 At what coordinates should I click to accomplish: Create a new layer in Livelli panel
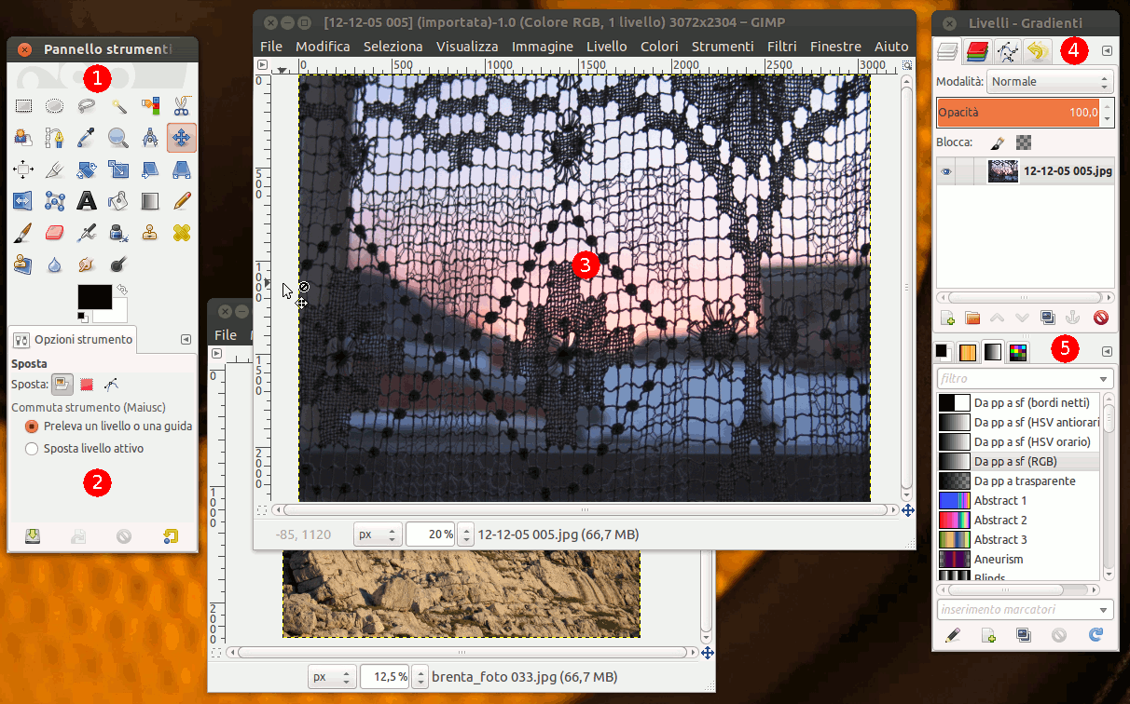point(947,318)
